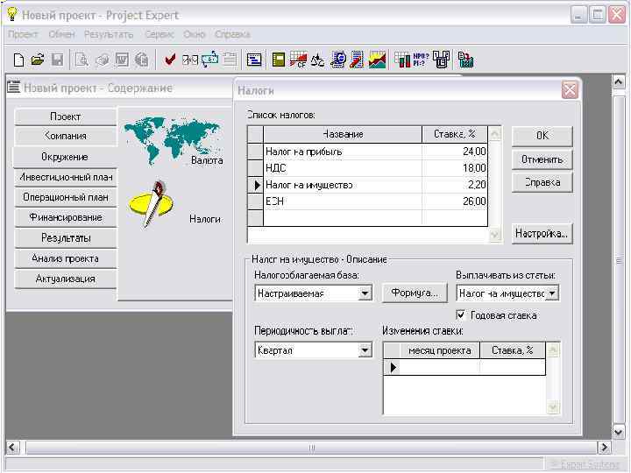
Task: Open the calendar plan Gantt icon
Action: click(254, 60)
